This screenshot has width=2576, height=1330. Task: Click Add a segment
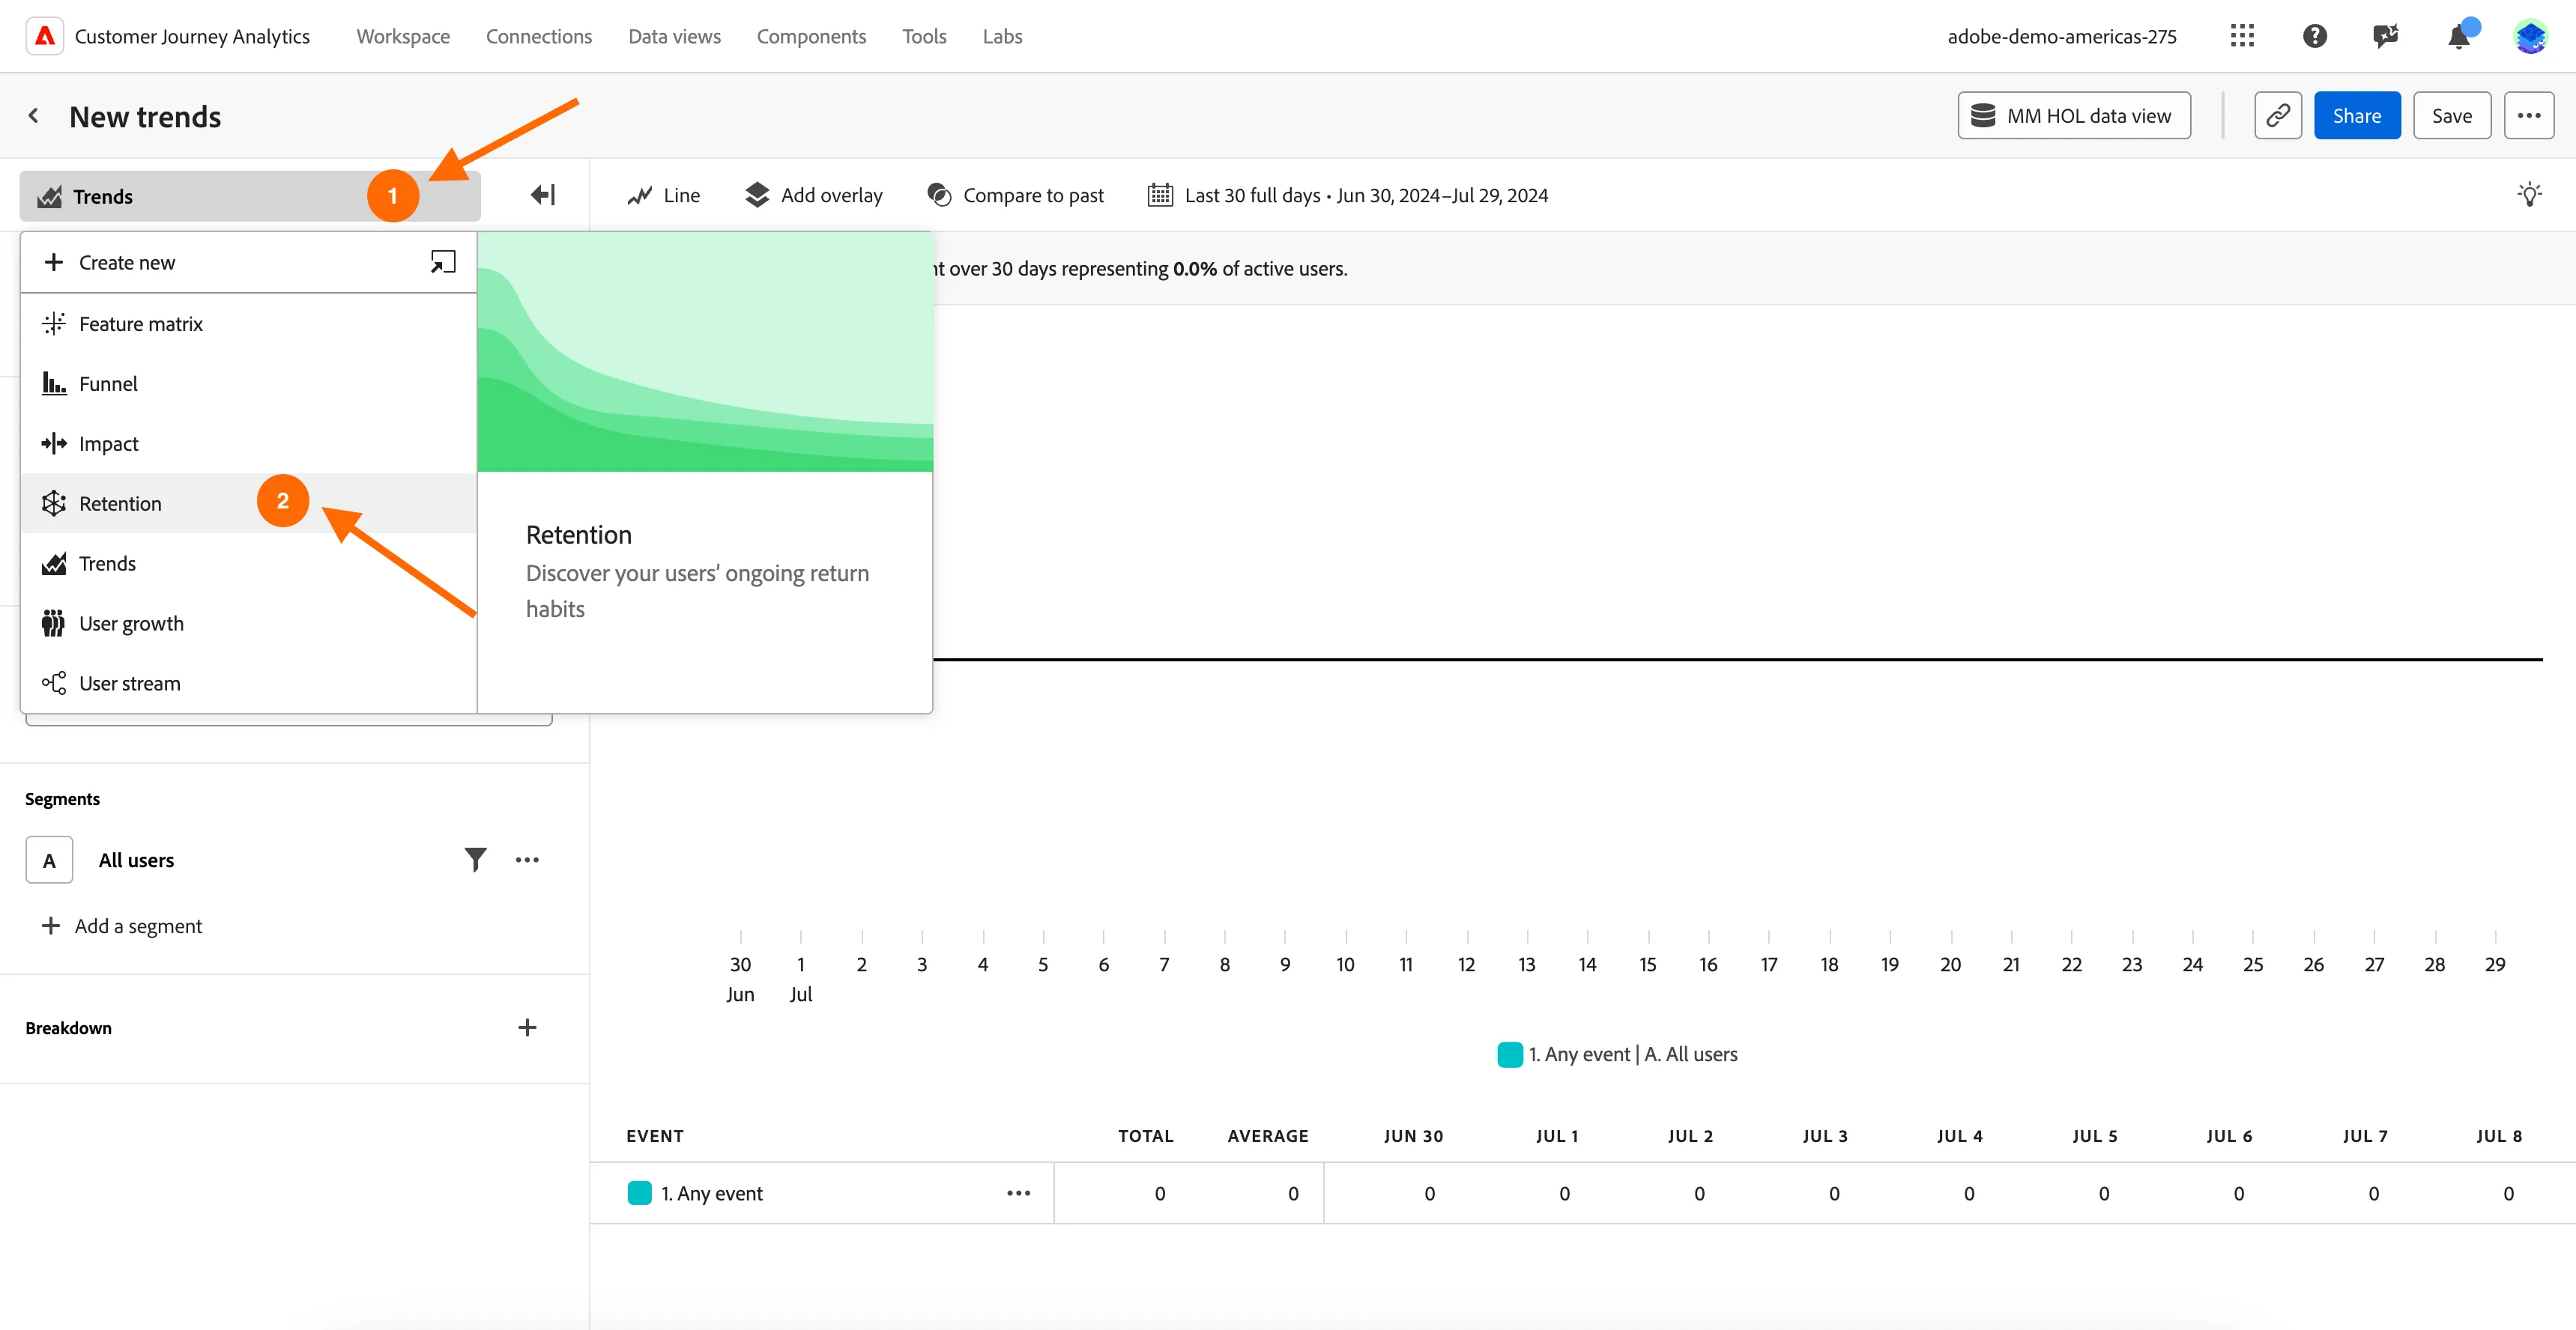point(121,926)
